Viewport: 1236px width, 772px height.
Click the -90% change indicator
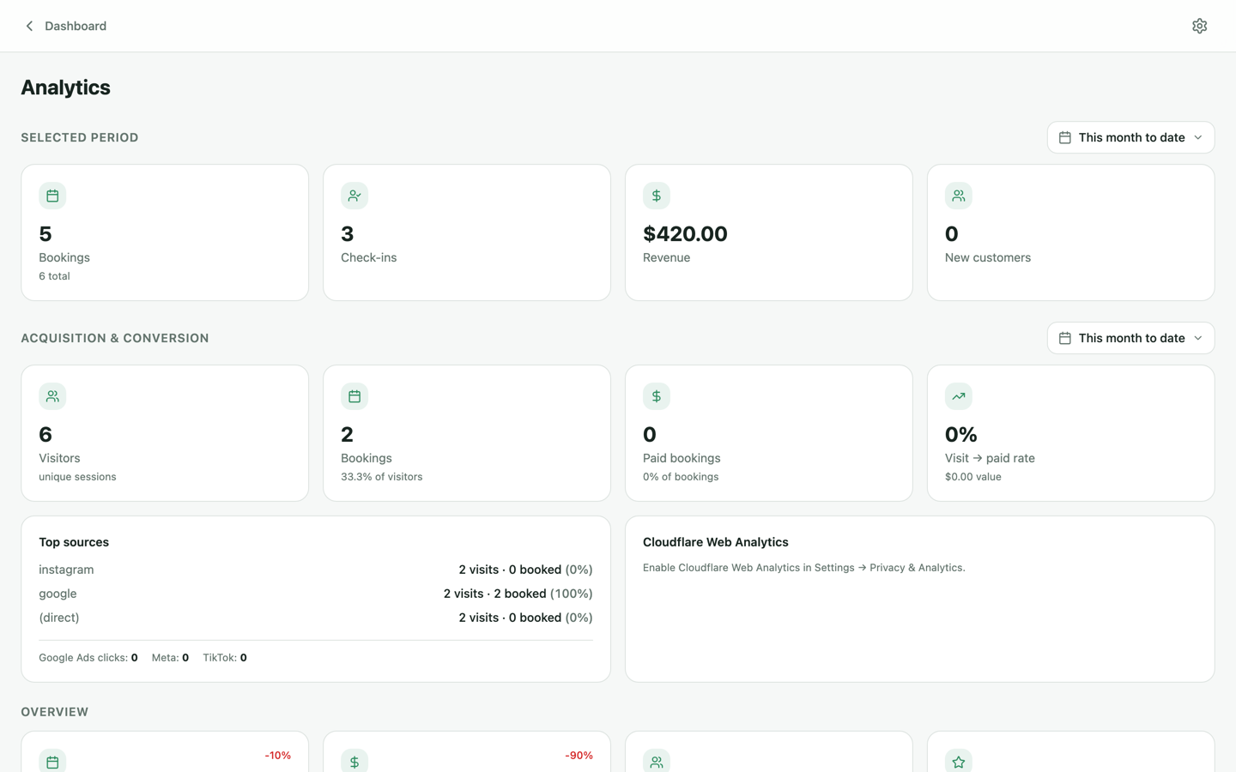pos(579,756)
